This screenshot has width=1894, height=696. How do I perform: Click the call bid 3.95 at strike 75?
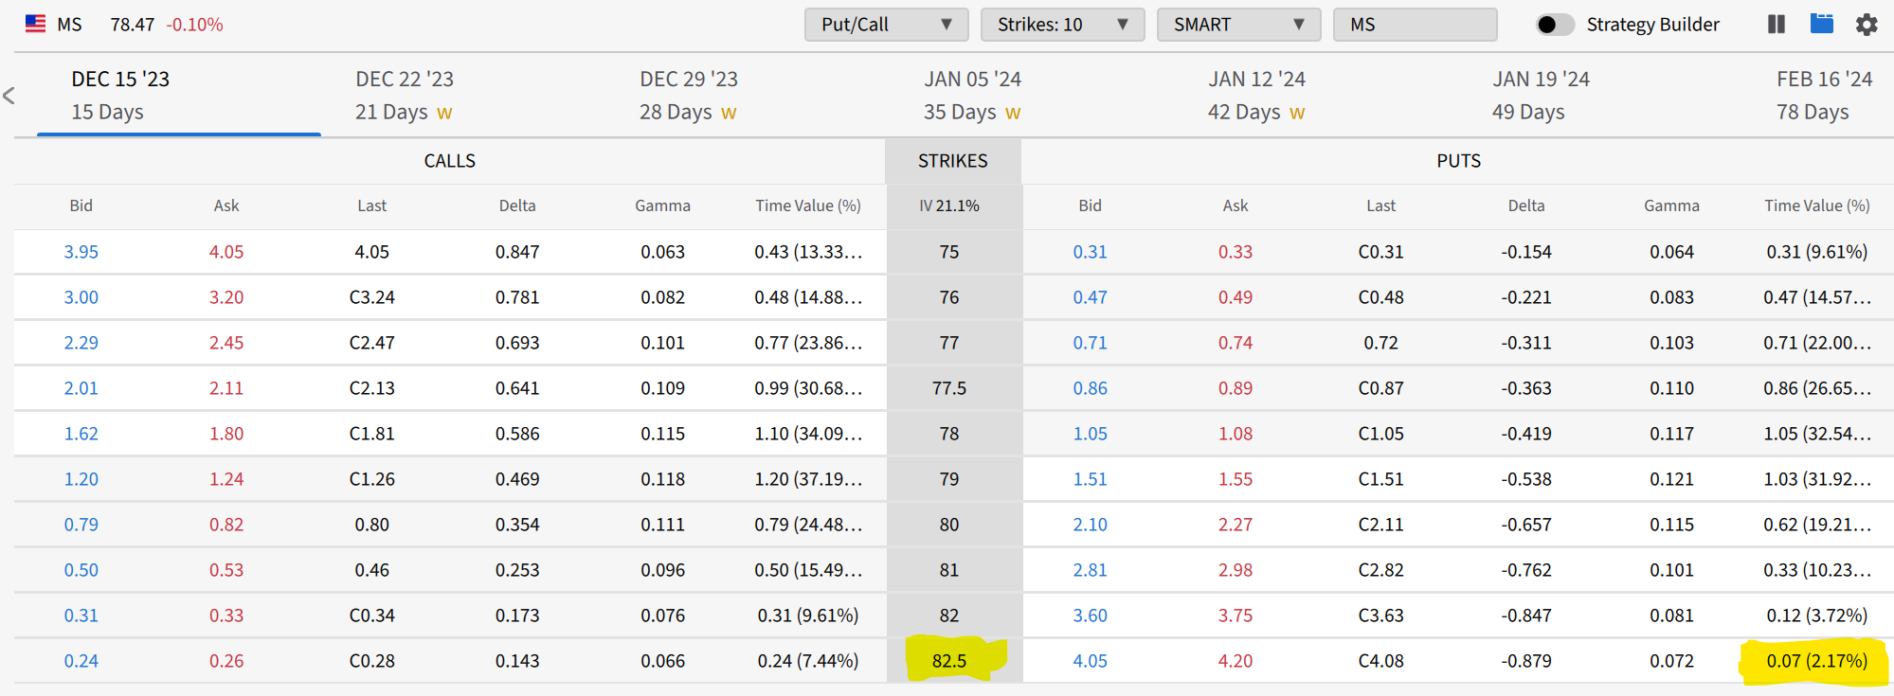point(81,252)
